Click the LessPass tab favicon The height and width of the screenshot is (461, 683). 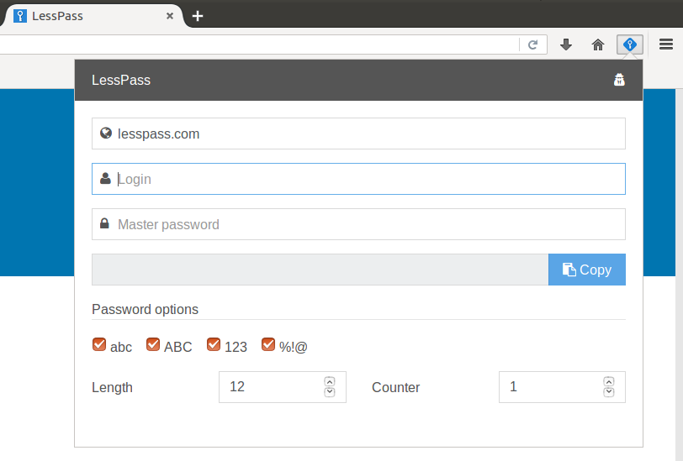coord(20,16)
